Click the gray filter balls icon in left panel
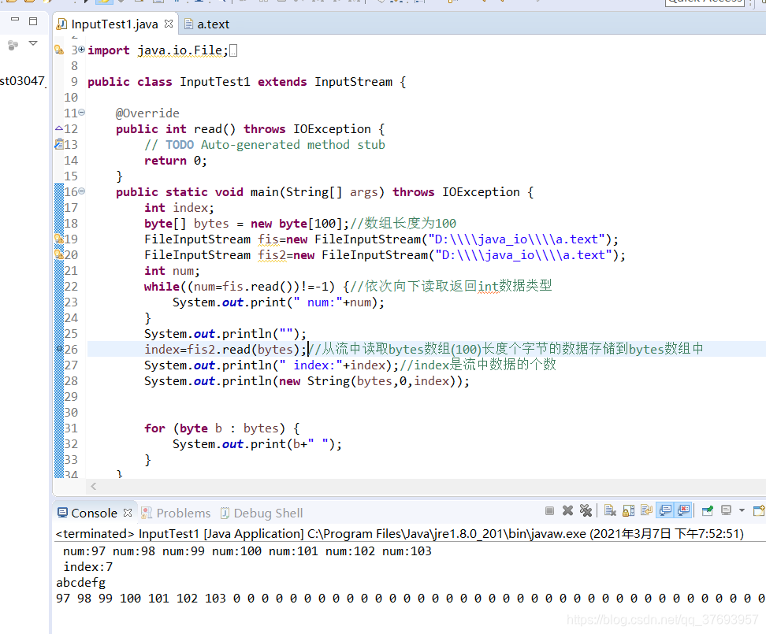The image size is (766, 634). pos(13,45)
